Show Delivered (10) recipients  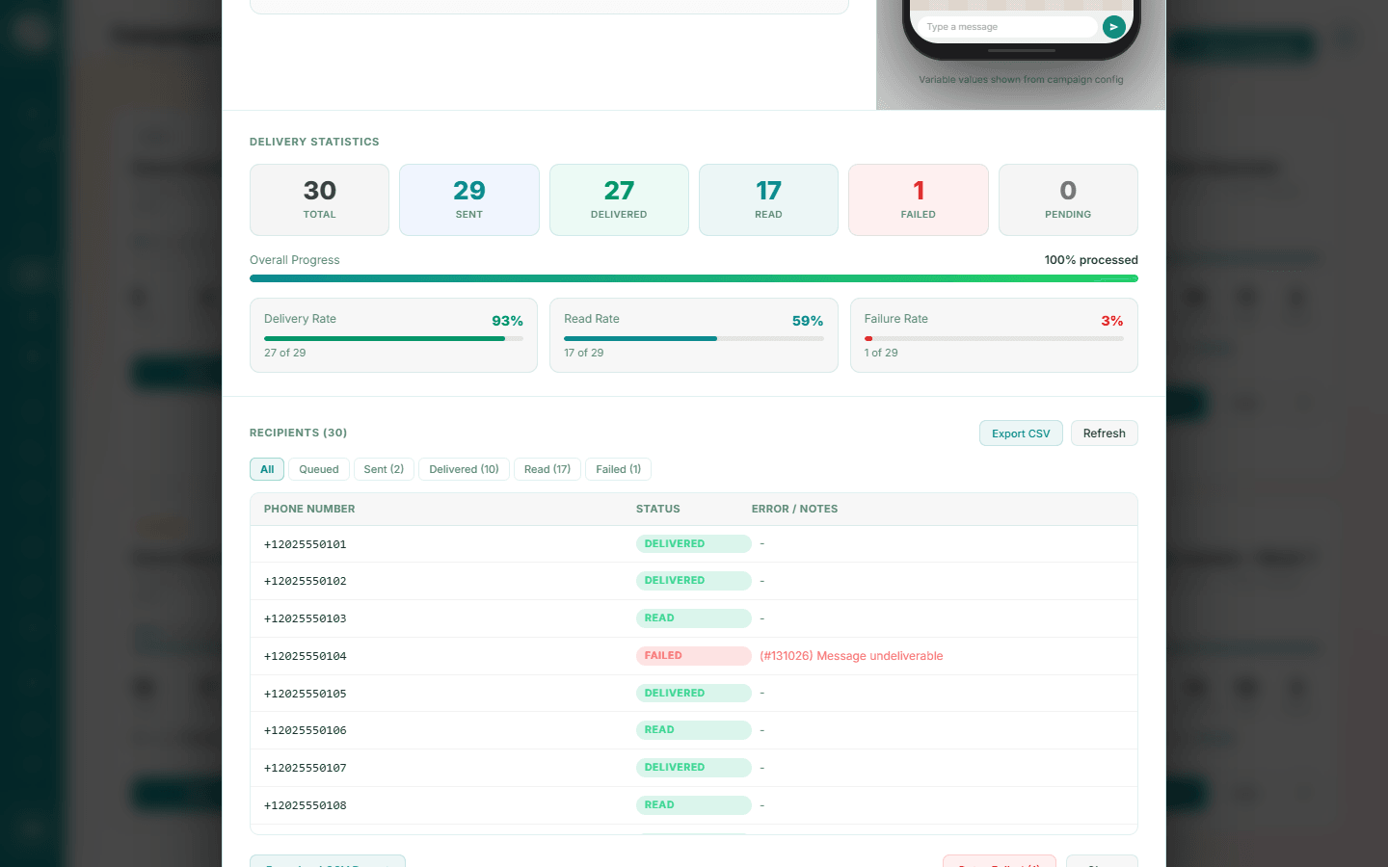pyautogui.click(x=464, y=469)
